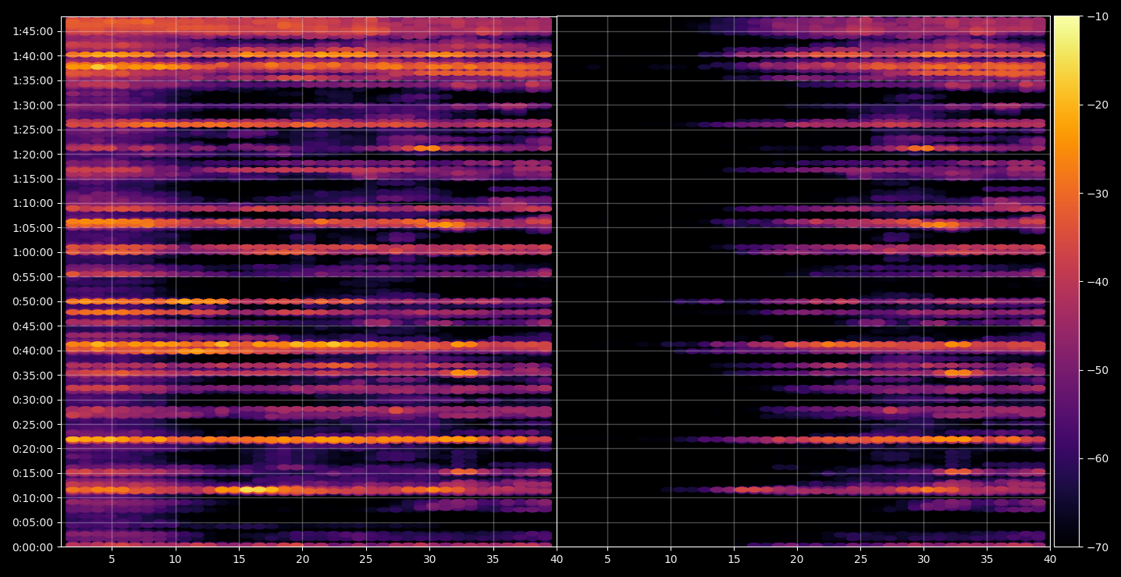Click the −60 colorbar value
The width and height of the screenshot is (1121, 577).
click(1098, 458)
